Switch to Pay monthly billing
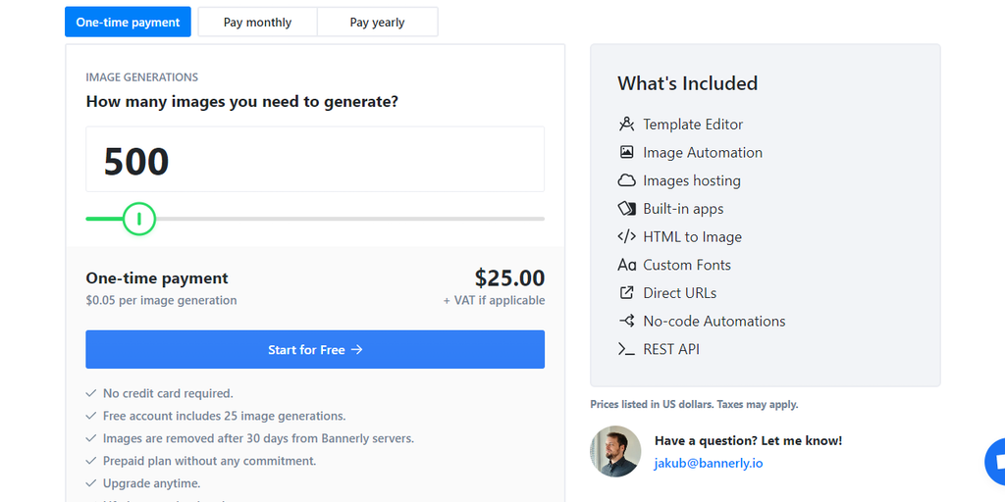The width and height of the screenshot is (1005, 502). click(x=257, y=22)
